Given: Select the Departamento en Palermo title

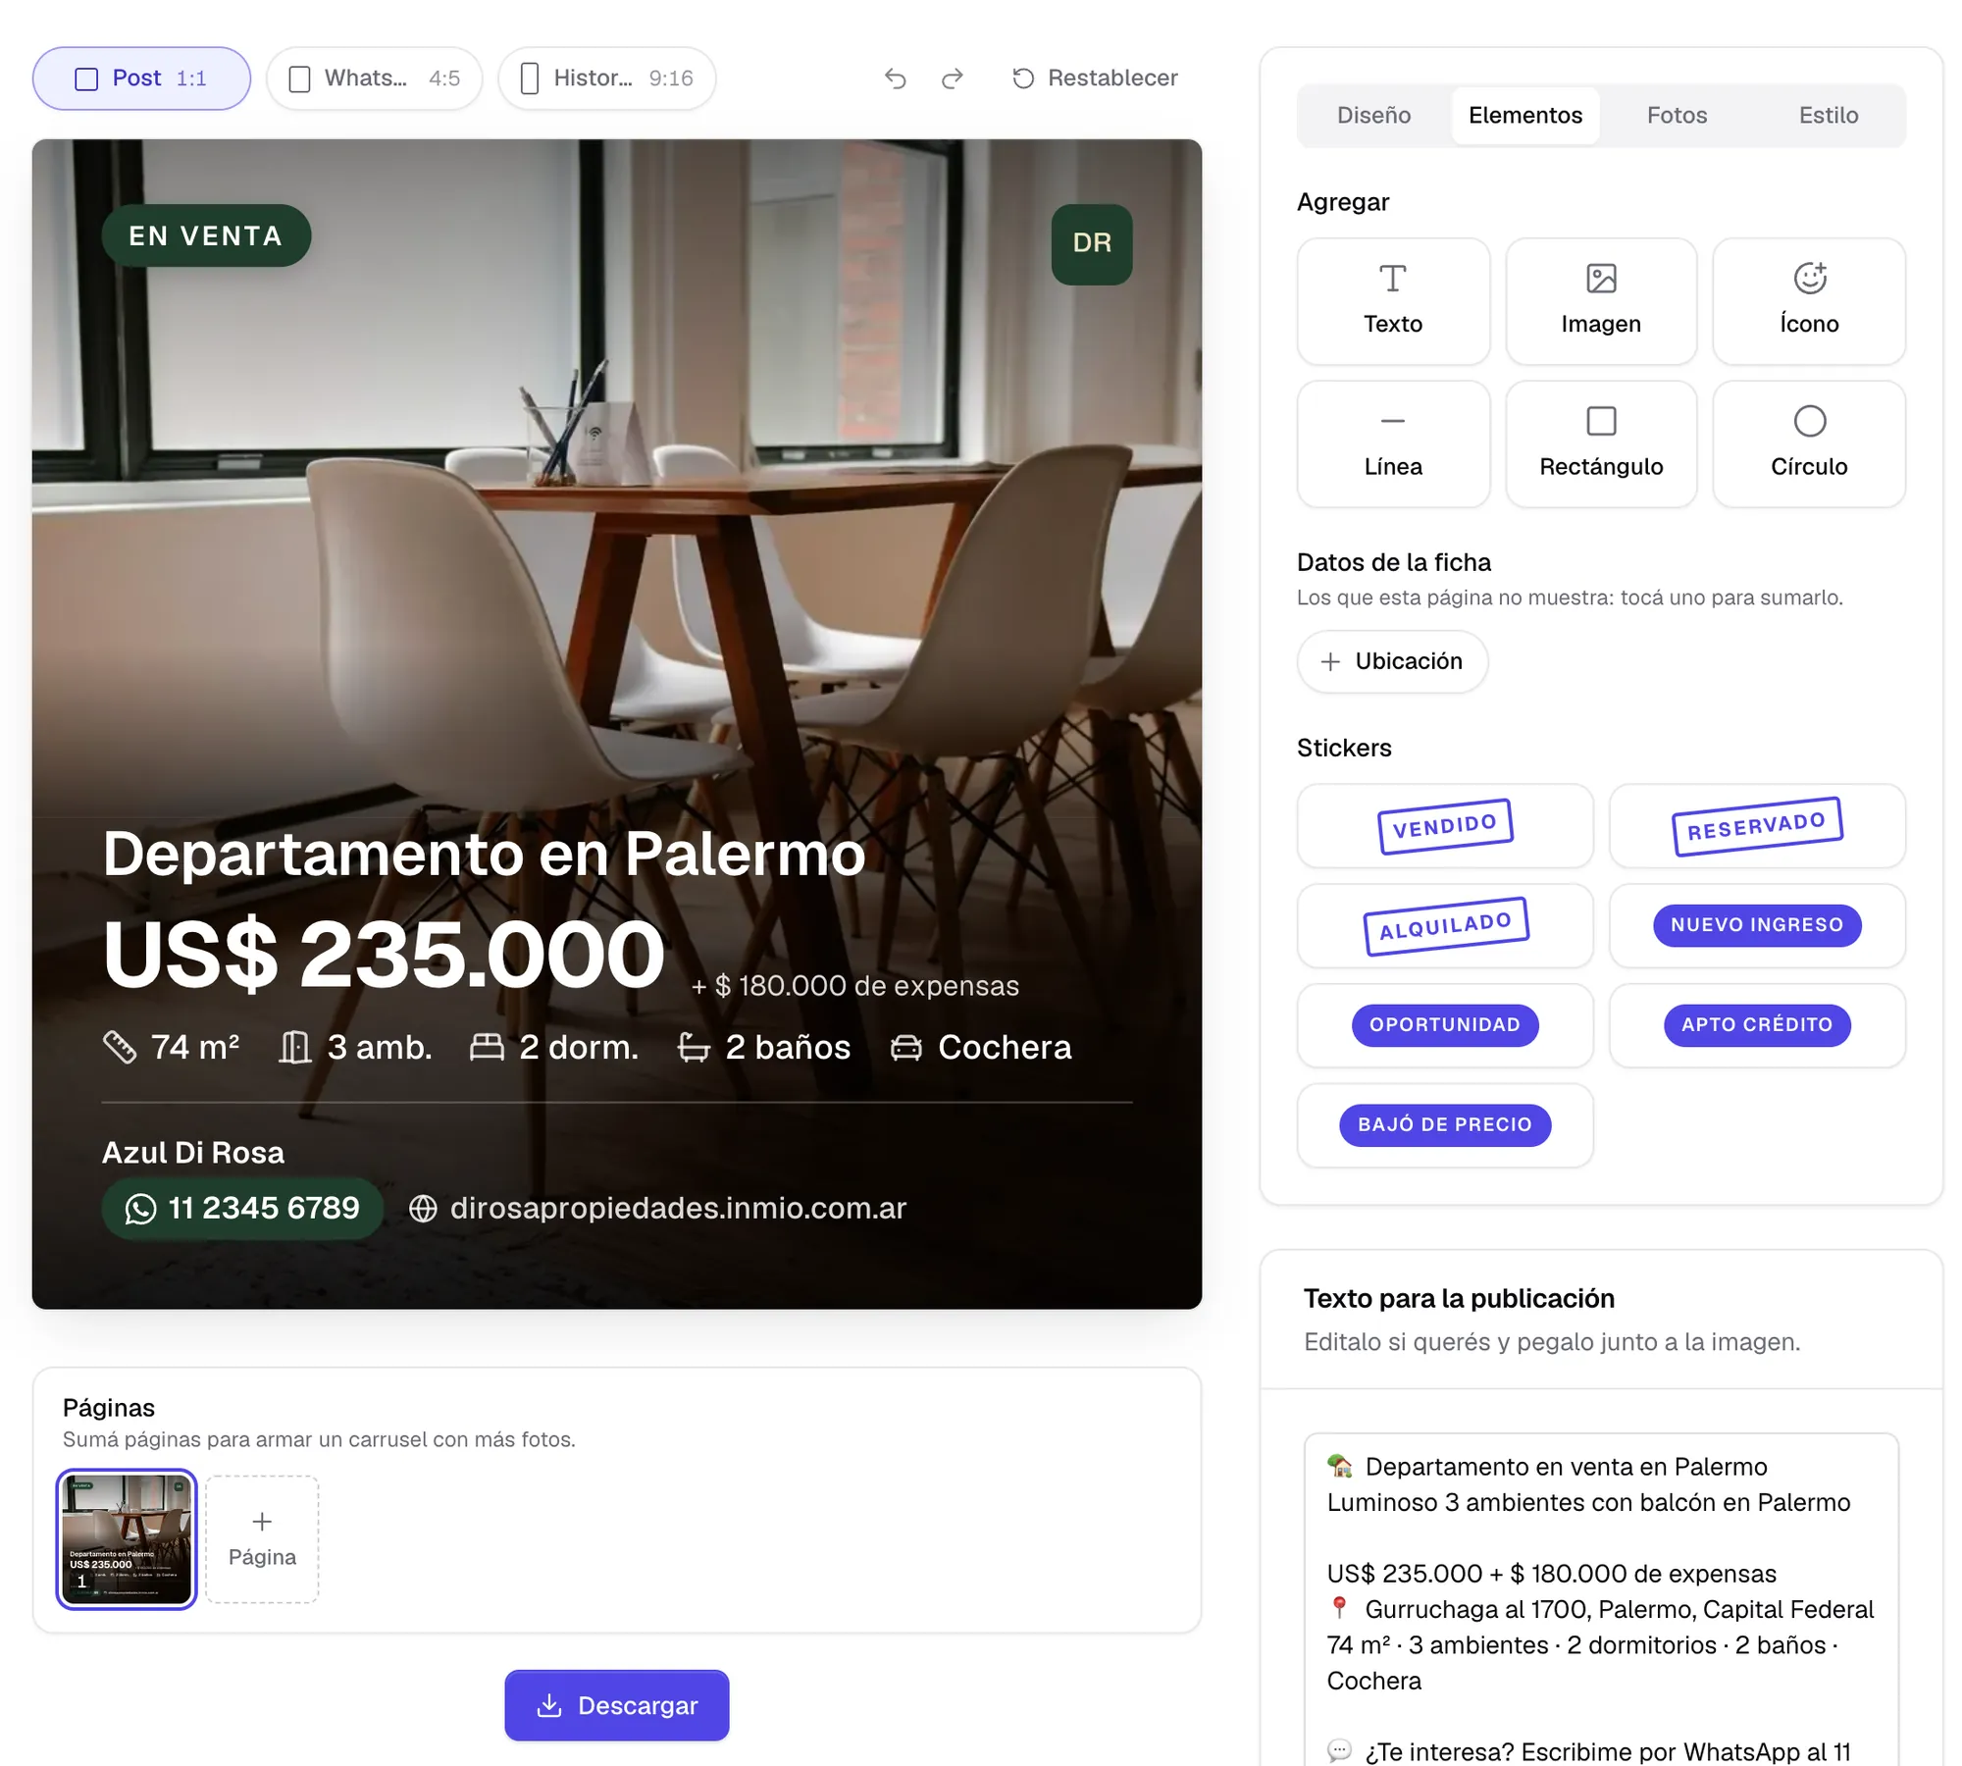Looking at the screenshot, I should (x=485, y=854).
